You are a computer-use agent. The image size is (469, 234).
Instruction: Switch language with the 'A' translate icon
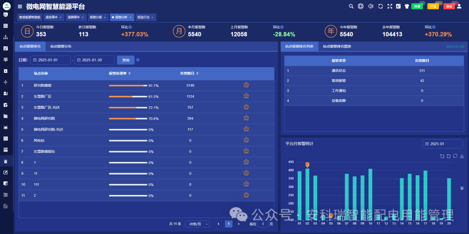(398, 6)
